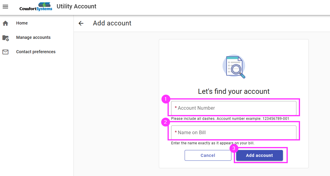The height and width of the screenshot is (176, 330).
Task: Click the Contact preferences envelope icon
Action: (x=5, y=52)
